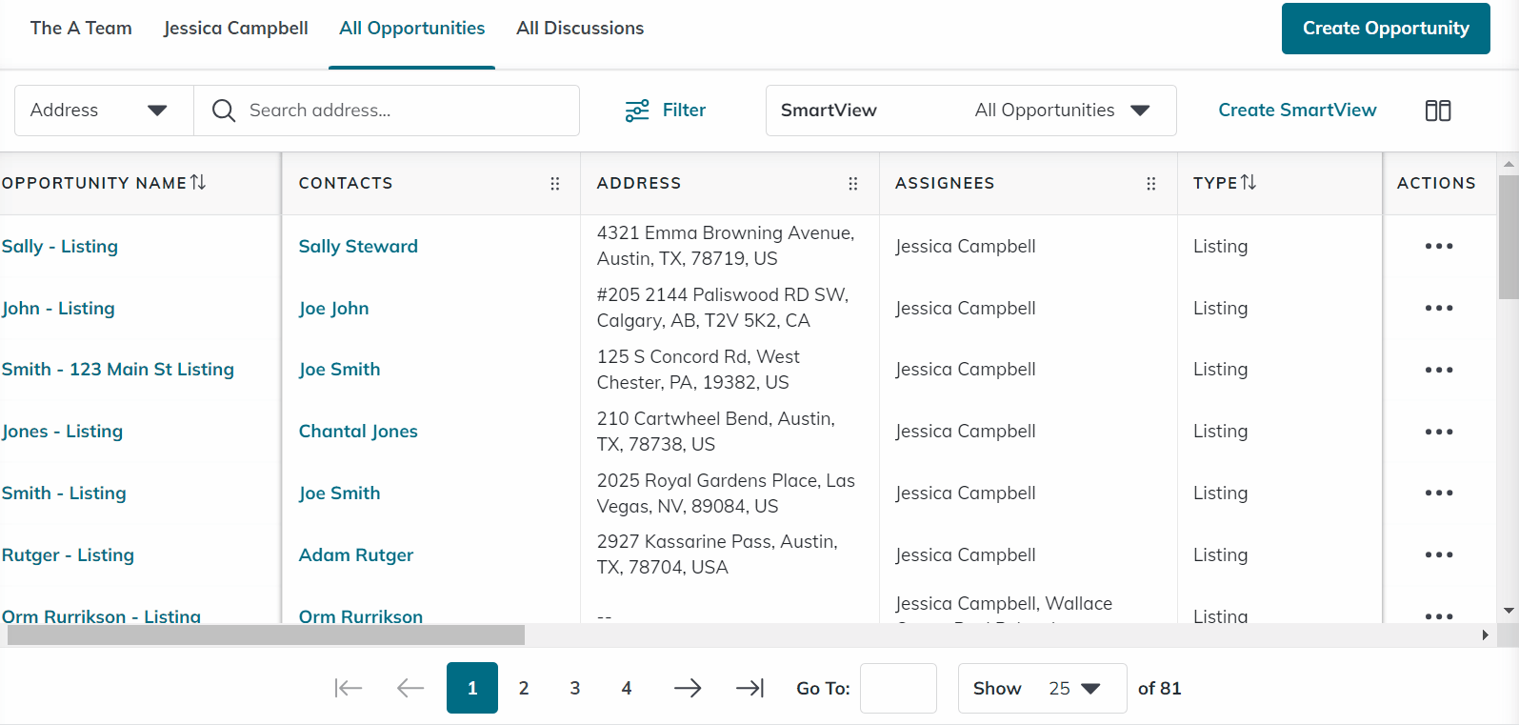This screenshot has height=725, width=1519.
Task: Expand the Address search-type dropdown
Action: pos(104,111)
